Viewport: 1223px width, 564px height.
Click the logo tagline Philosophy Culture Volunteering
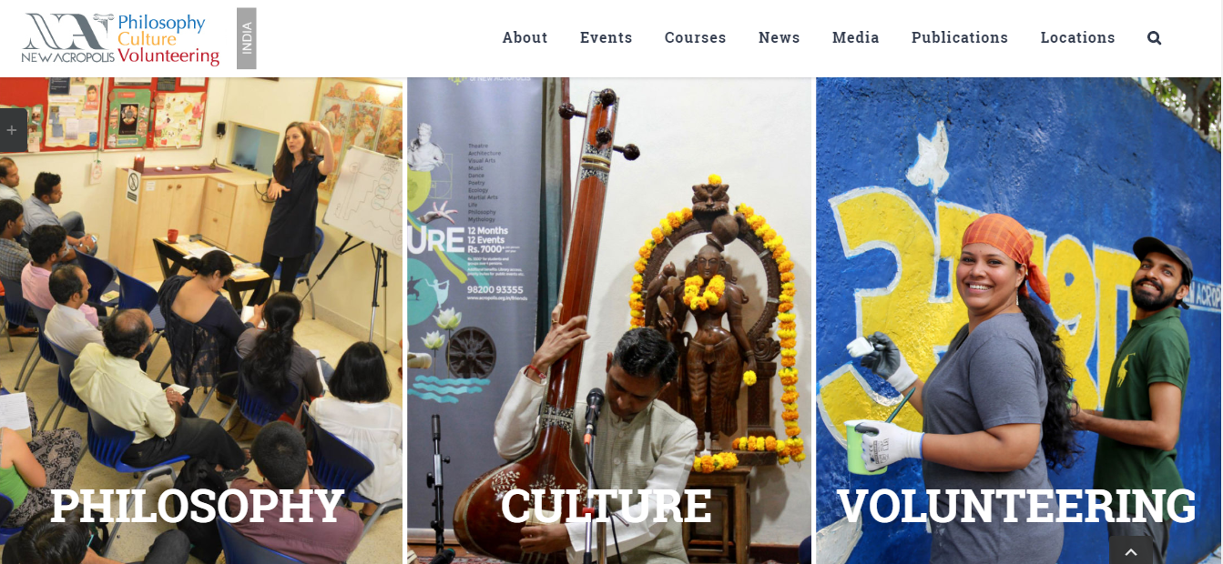[x=169, y=40]
